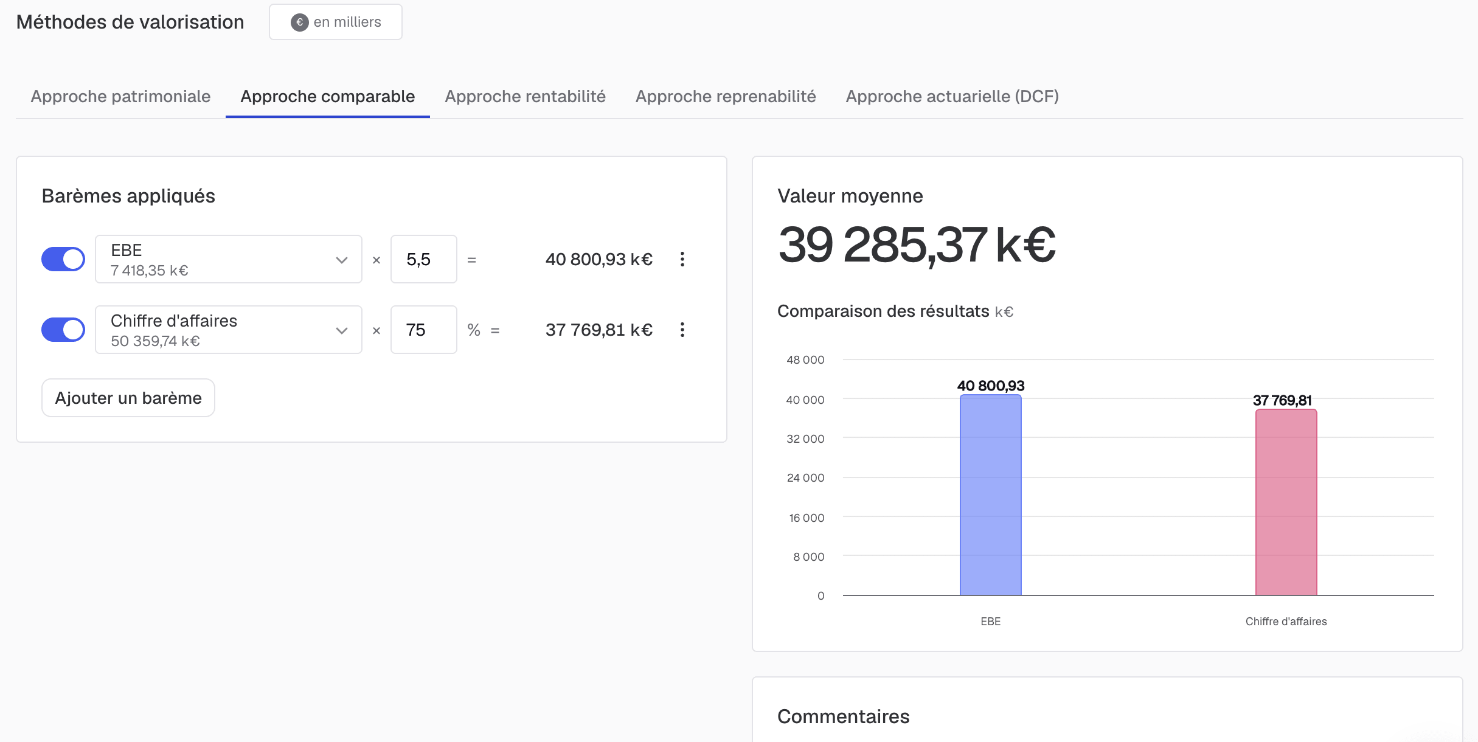Edit the percentage field showing 75

(x=424, y=330)
